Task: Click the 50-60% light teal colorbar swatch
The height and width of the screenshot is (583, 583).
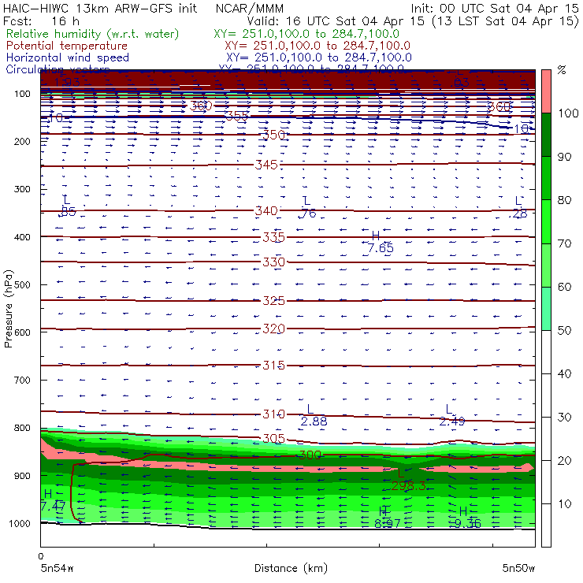Action: [x=546, y=308]
